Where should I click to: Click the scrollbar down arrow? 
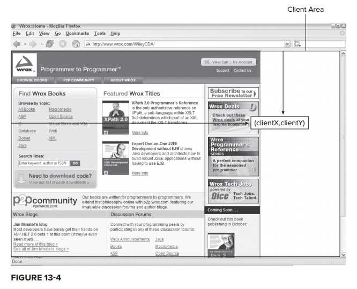(x=343, y=255)
